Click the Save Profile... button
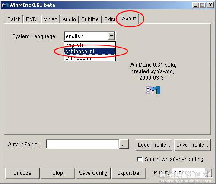216x184 pixels. pos(192,145)
